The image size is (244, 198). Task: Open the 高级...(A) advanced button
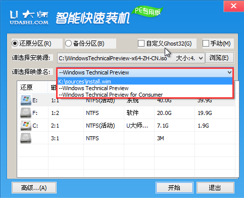(34, 188)
